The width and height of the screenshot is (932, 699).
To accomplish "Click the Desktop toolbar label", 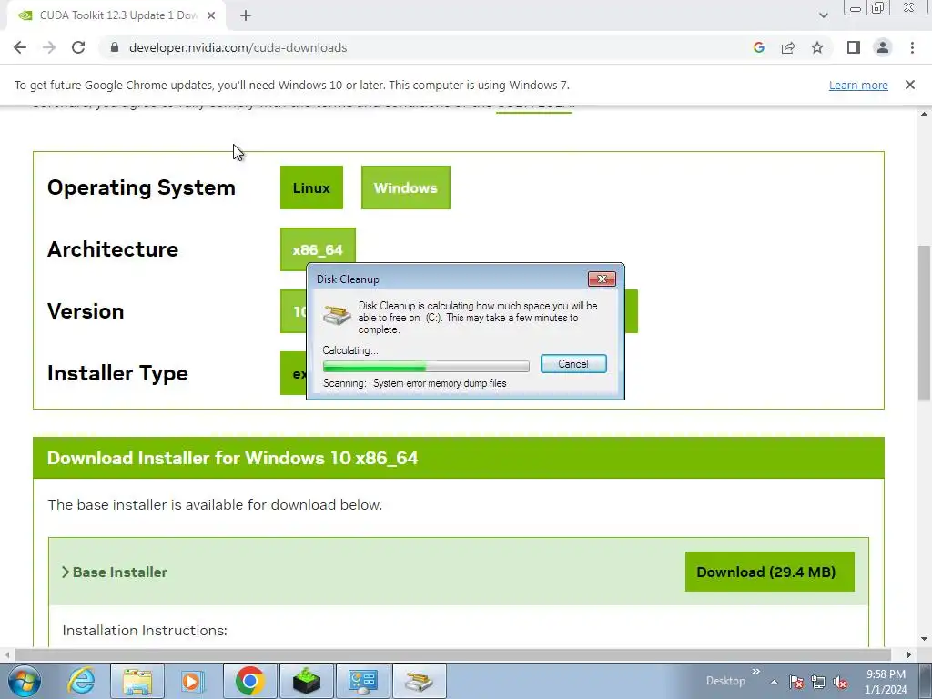I will (x=725, y=681).
